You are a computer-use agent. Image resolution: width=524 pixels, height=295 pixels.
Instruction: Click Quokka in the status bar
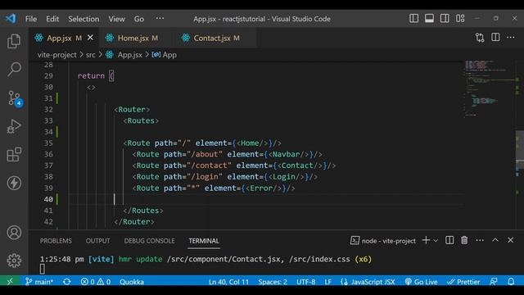tap(132, 282)
